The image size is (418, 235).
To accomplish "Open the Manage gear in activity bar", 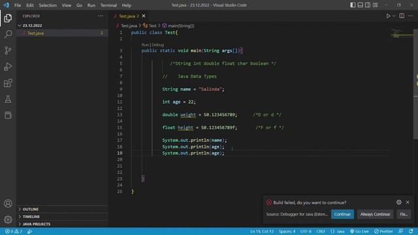I will tap(8, 219).
